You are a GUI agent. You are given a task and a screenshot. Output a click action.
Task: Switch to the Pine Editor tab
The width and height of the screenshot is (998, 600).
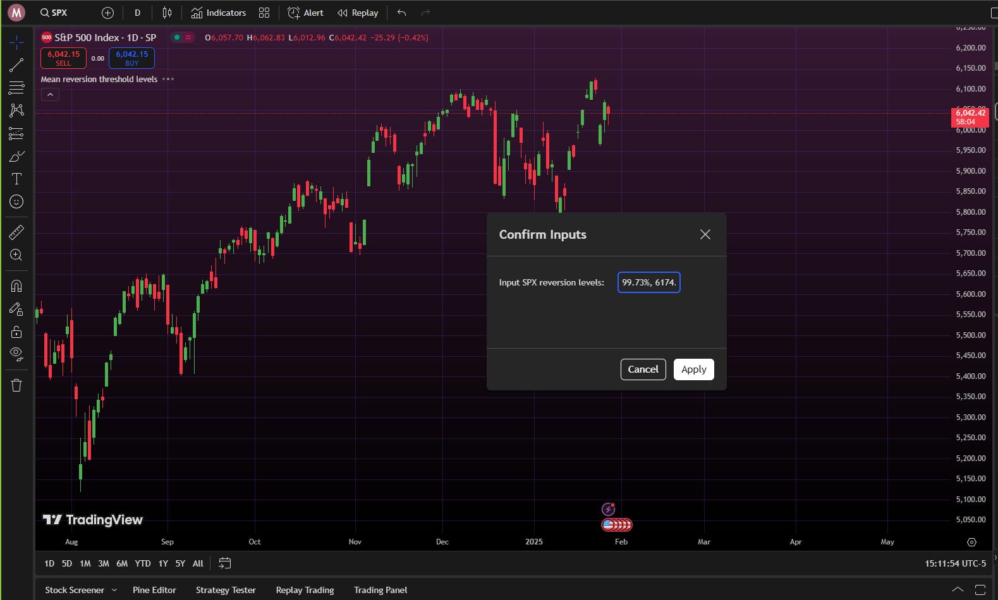pyautogui.click(x=154, y=590)
